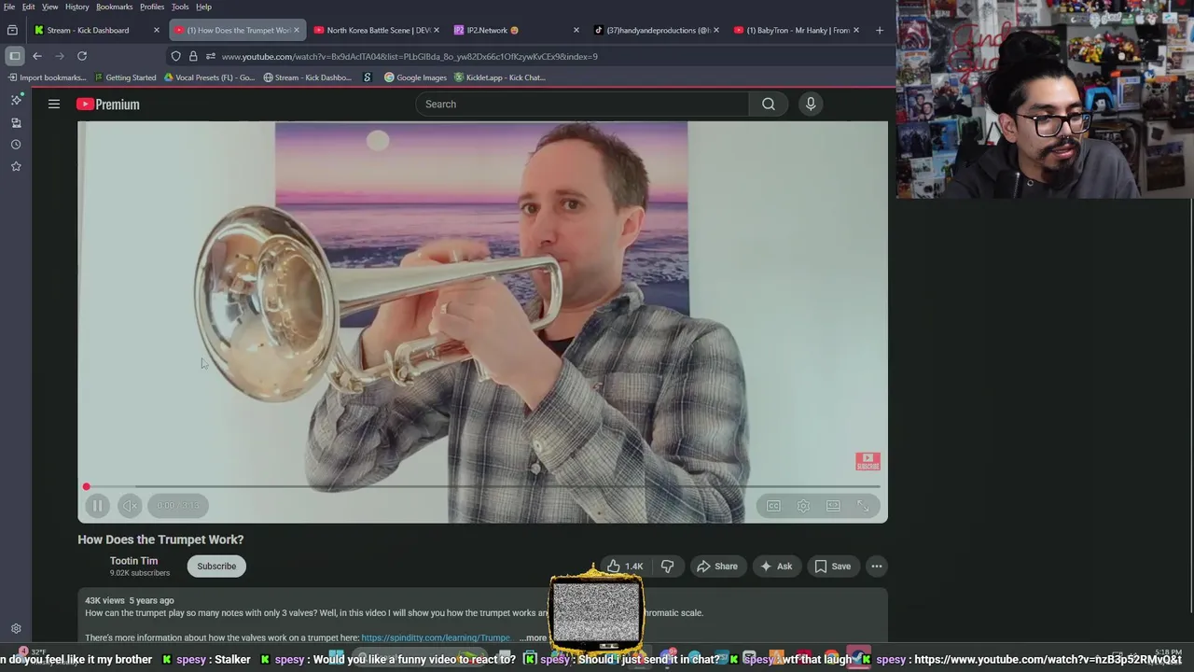
Task: Open the three-dot more actions menu
Action: 876,567
